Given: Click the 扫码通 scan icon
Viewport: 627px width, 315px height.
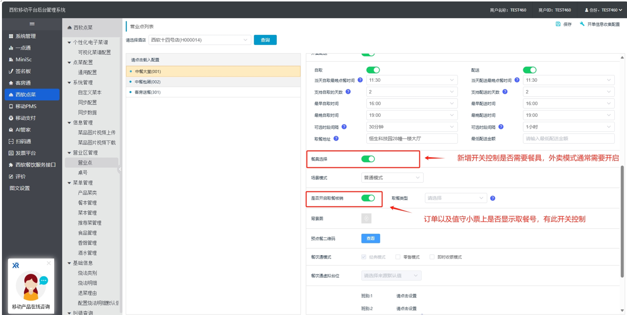Looking at the screenshot, I should (x=11, y=141).
